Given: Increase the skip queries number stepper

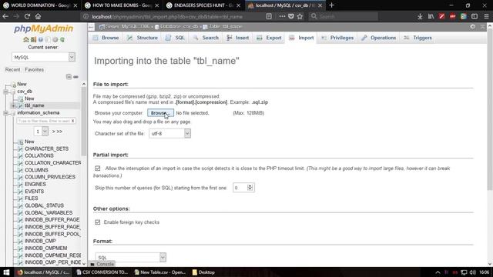Looking at the screenshot, I should pyautogui.click(x=250, y=186).
